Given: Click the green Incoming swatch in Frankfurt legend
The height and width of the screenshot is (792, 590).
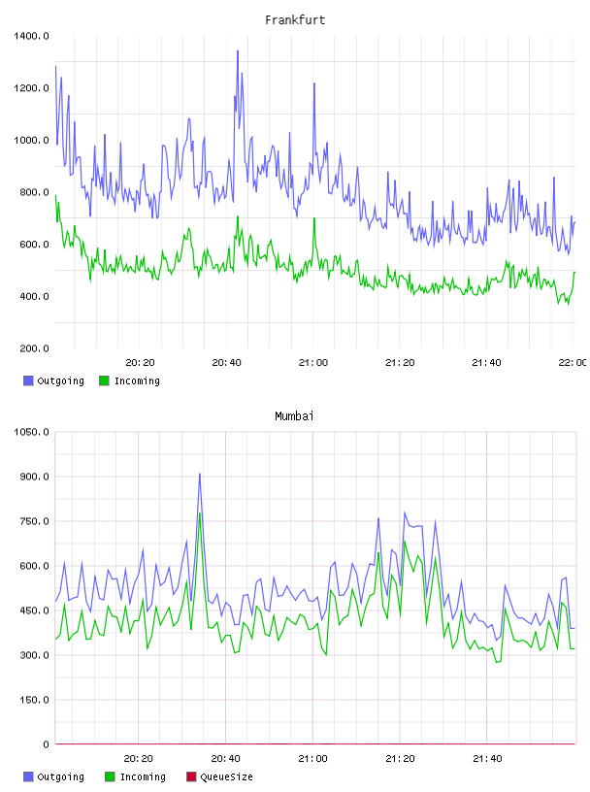Looking at the screenshot, I should point(104,380).
